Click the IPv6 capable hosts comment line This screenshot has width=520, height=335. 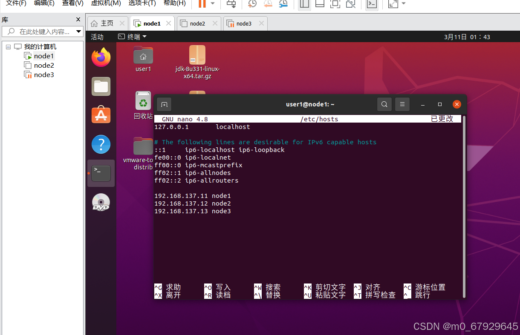coord(265,142)
